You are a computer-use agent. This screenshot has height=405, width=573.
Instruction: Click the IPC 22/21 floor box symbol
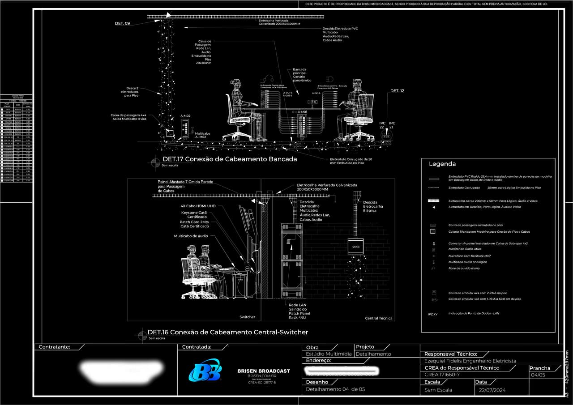pyautogui.click(x=386, y=134)
